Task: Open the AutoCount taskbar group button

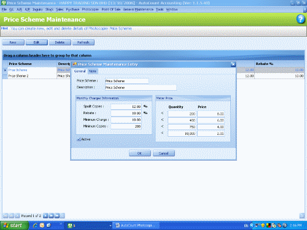Action: pyautogui.click(x=88, y=226)
